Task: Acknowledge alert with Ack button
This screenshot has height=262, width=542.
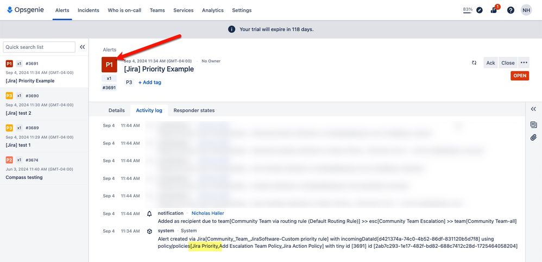Action: click(490, 63)
